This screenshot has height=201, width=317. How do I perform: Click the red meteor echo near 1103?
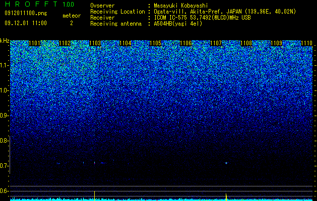pyautogui.click(x=94, y=163)
